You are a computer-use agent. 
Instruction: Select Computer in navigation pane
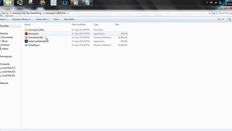coord(5,64)
